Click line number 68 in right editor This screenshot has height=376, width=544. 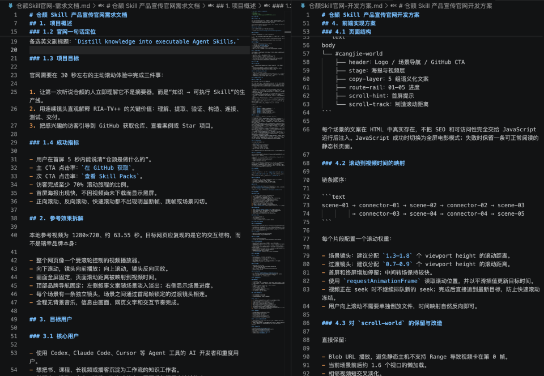[306, 163]
